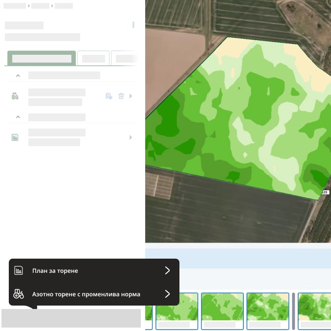Switch to the active green tab

pos(42,58)
